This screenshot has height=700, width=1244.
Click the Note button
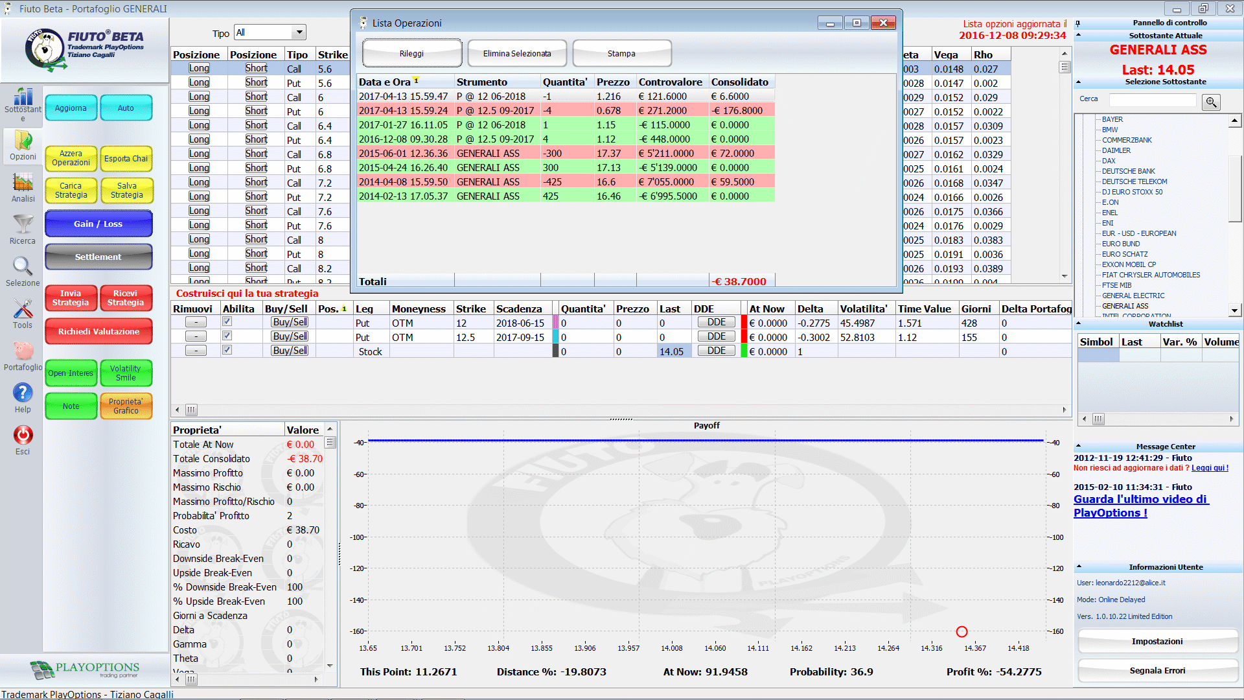[x=71, y=406]
